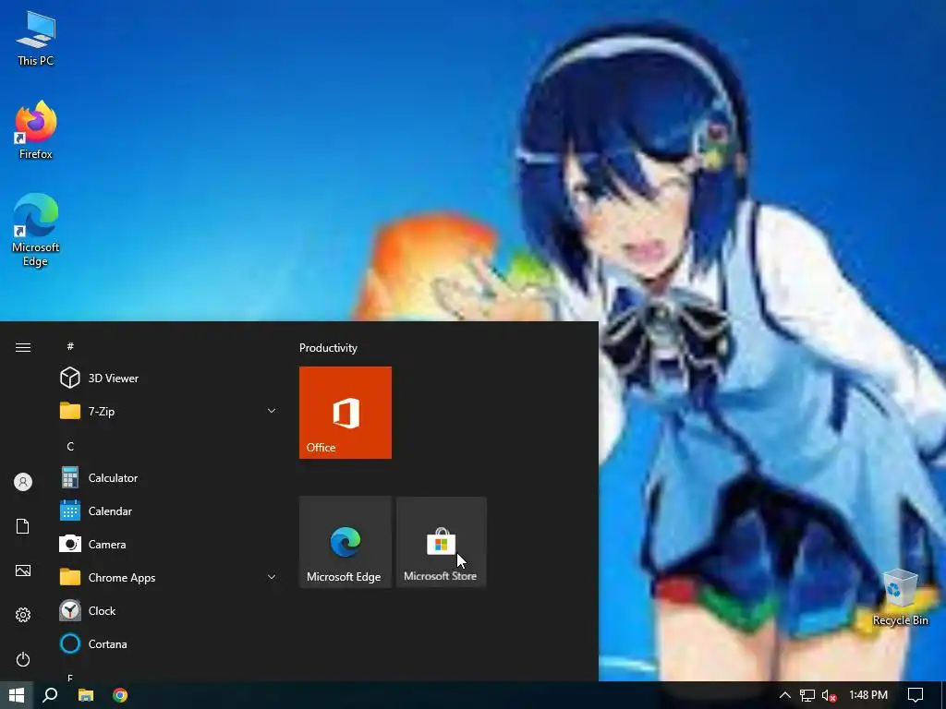The height and width of the screenshot is (709, 946).
Task: Expand the Chrome Apps folder chevron
Action: tap(272, 578)
